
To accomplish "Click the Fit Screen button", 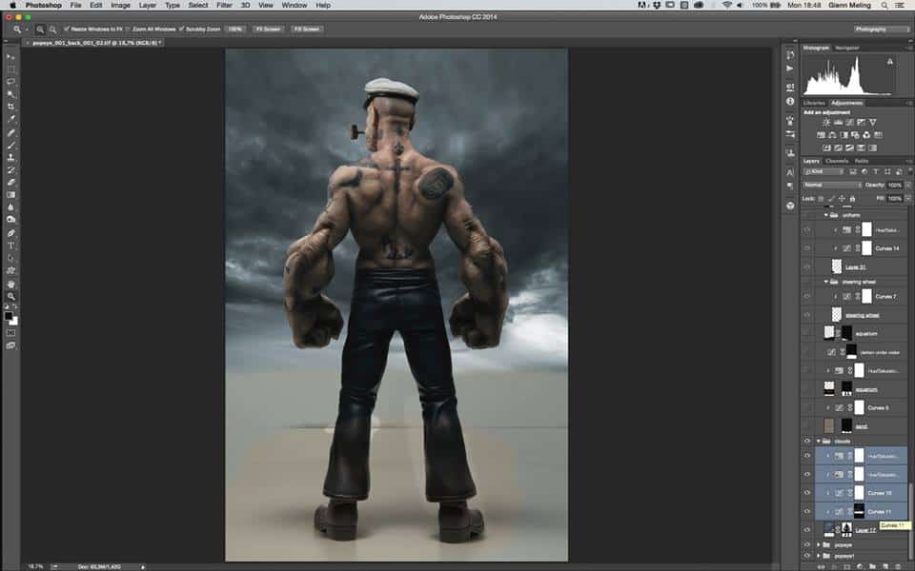I will point(266,30).
